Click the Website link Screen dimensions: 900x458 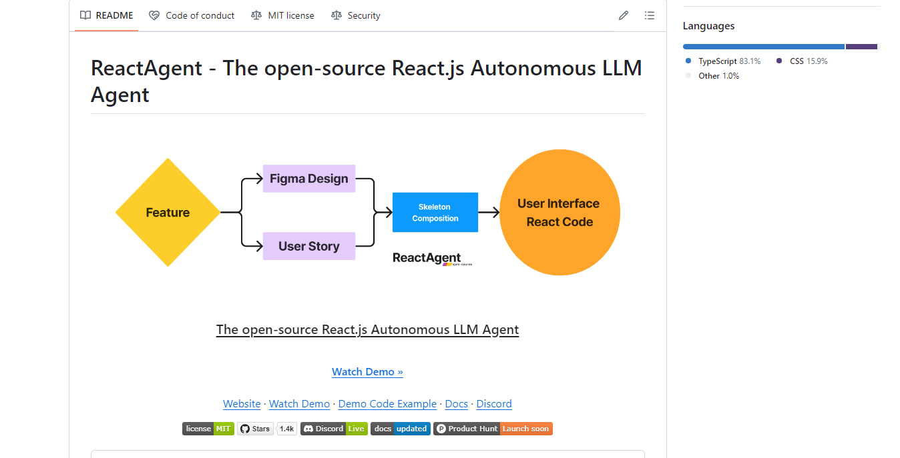tap(242, 403)
